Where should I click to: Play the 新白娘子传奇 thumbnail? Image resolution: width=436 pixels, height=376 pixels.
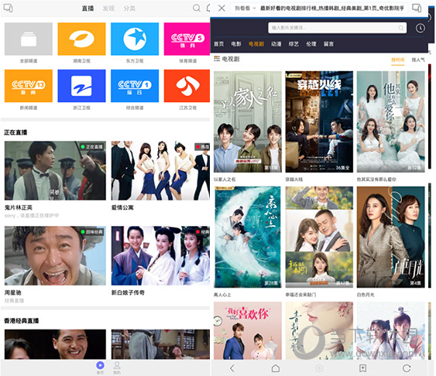pos(160,256)
